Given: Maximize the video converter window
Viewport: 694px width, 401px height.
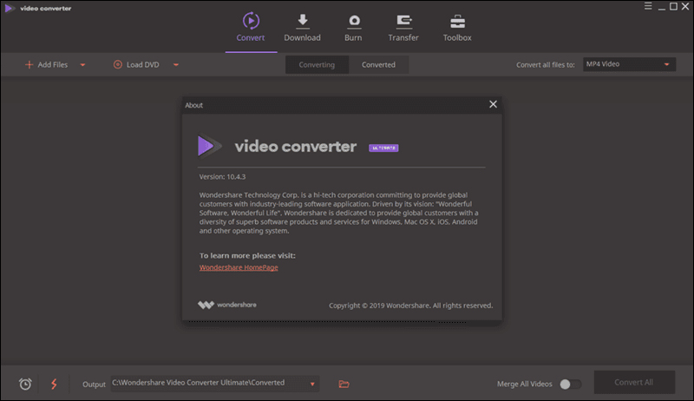Looking at the screenshot, I should point(673,6).
